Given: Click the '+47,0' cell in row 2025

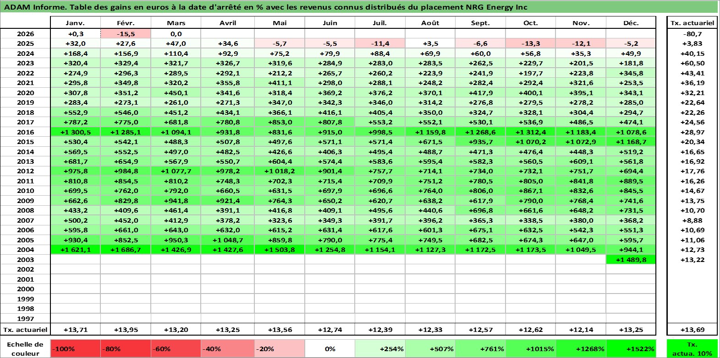Looking at the screenshot, I should [176, 43].
